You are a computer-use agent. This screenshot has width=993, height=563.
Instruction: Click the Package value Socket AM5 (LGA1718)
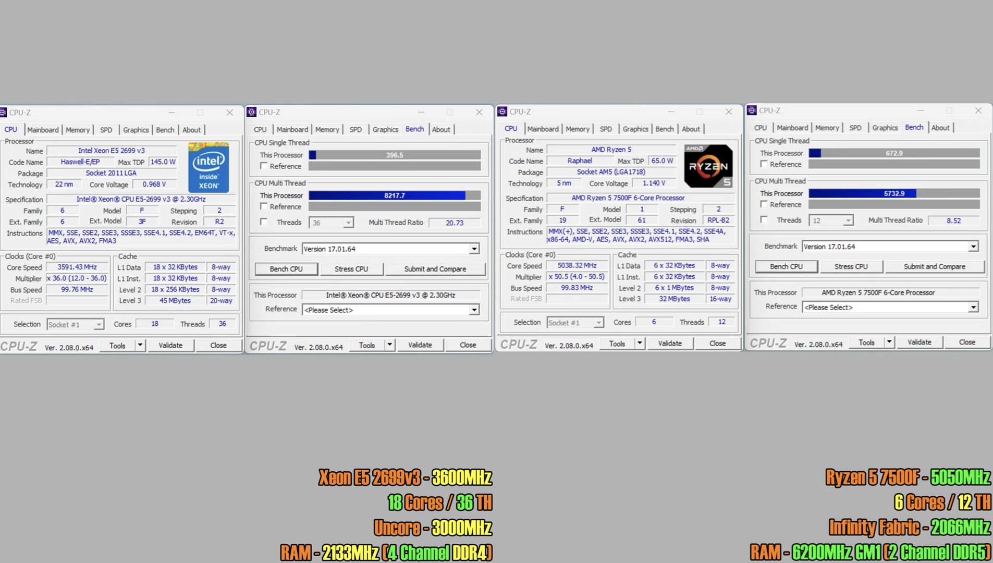(x=611, y=172)
